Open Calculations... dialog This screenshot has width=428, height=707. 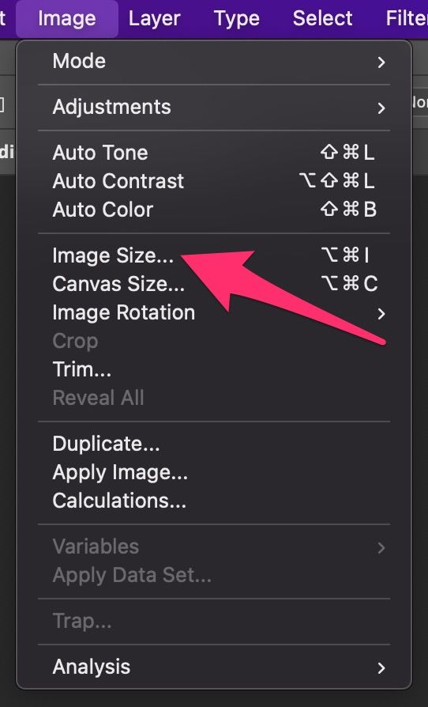pyautogui.click(x=214, y=501)
